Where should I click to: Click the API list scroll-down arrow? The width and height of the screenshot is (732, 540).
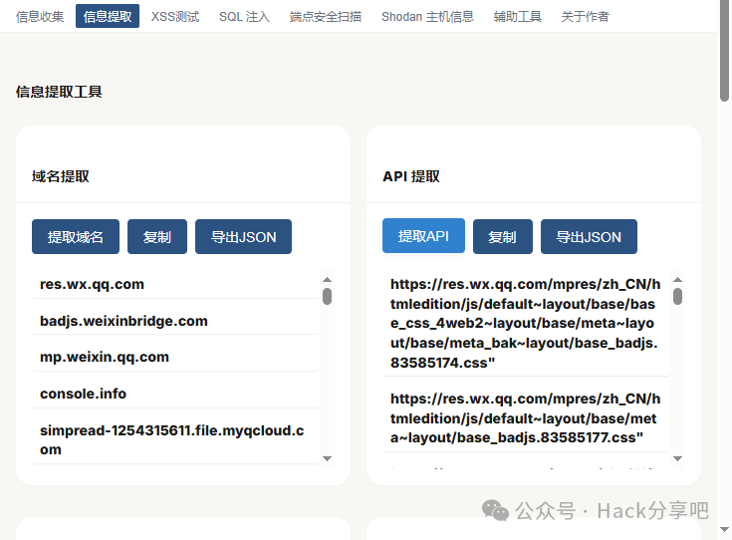pyautogui.click(x=678, y=458)
